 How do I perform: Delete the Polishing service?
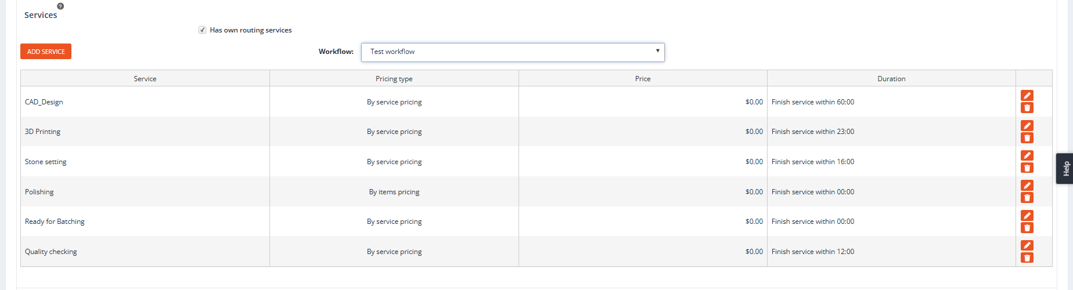tap(1027, 198)
